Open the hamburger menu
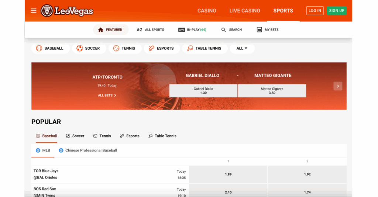This screenshot has height=197, width=378. [x=34, y=11]
